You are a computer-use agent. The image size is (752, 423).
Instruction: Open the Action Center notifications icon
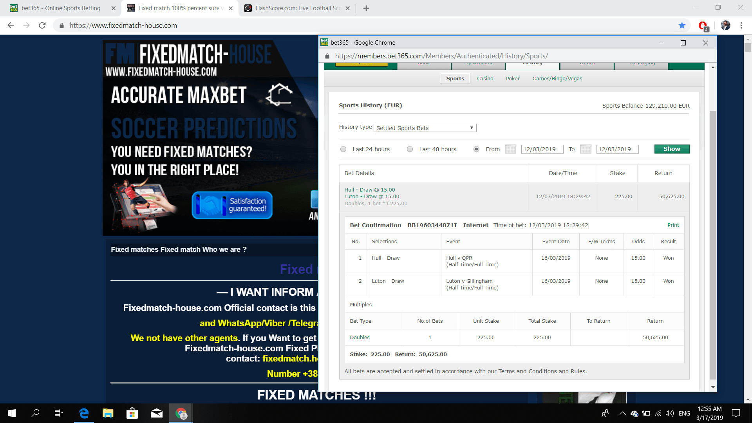pyautogui.click(x=736, y=413)
